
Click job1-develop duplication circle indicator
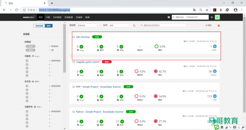coord(156,46)
